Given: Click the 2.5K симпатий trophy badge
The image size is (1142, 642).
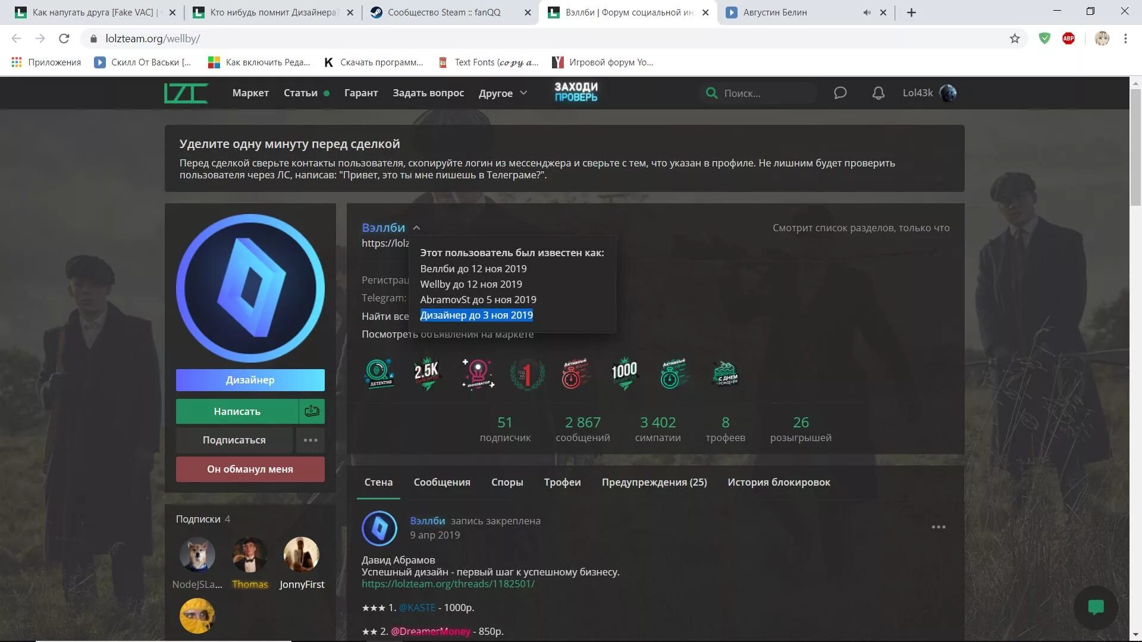Looking at the screenshot, I should 427,374.
